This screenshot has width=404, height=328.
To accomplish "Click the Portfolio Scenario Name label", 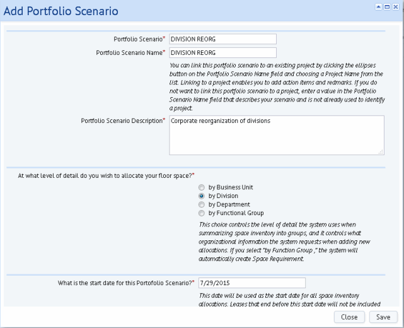I will (129, 53).
